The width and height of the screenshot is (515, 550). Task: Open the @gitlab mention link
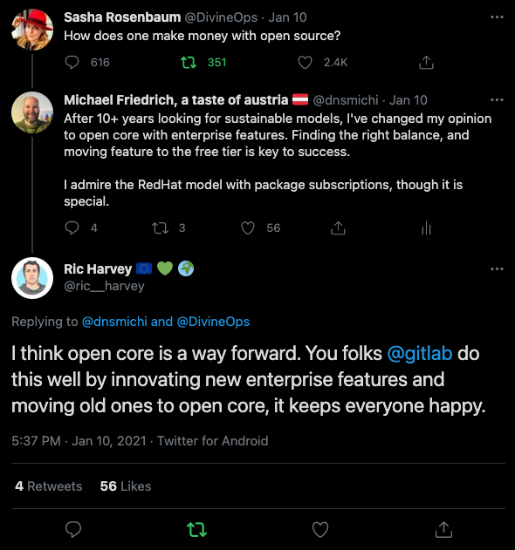(420, 353)
